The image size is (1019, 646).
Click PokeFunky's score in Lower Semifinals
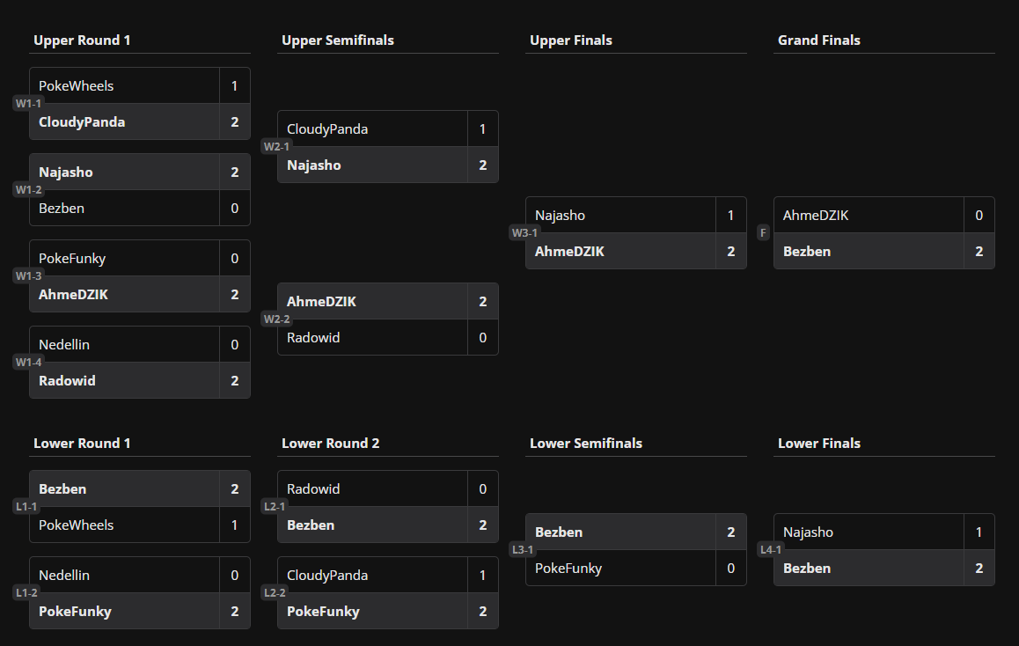[x=730, y=569]
